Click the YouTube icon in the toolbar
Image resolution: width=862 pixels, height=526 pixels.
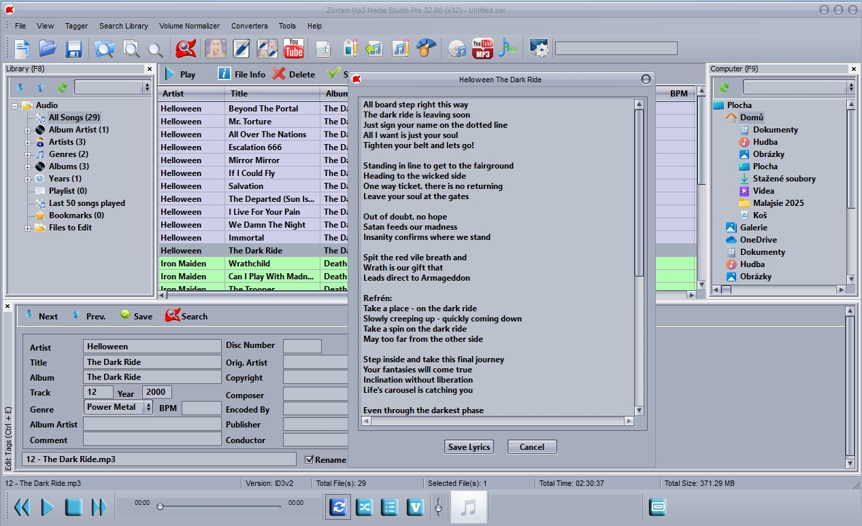(294, 48)
